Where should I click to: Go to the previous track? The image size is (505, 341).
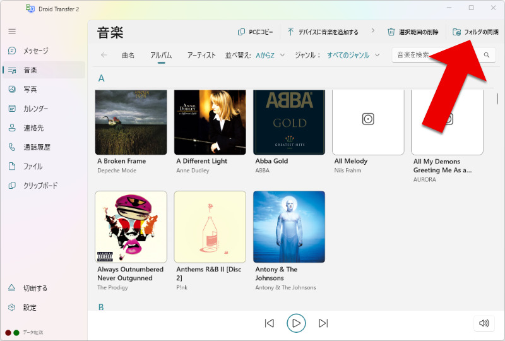pyautogui.click(x=270, y=323)
